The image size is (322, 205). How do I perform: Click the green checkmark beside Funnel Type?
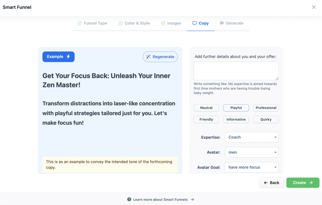[x=79, y=23]
